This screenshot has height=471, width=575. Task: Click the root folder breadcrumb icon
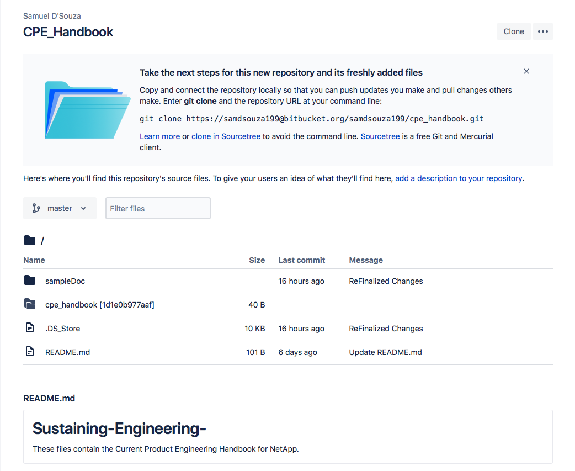(30, 240)
